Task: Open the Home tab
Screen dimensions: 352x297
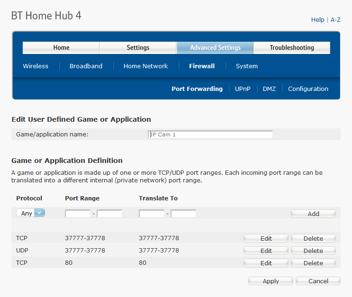Action: (61, 47)
